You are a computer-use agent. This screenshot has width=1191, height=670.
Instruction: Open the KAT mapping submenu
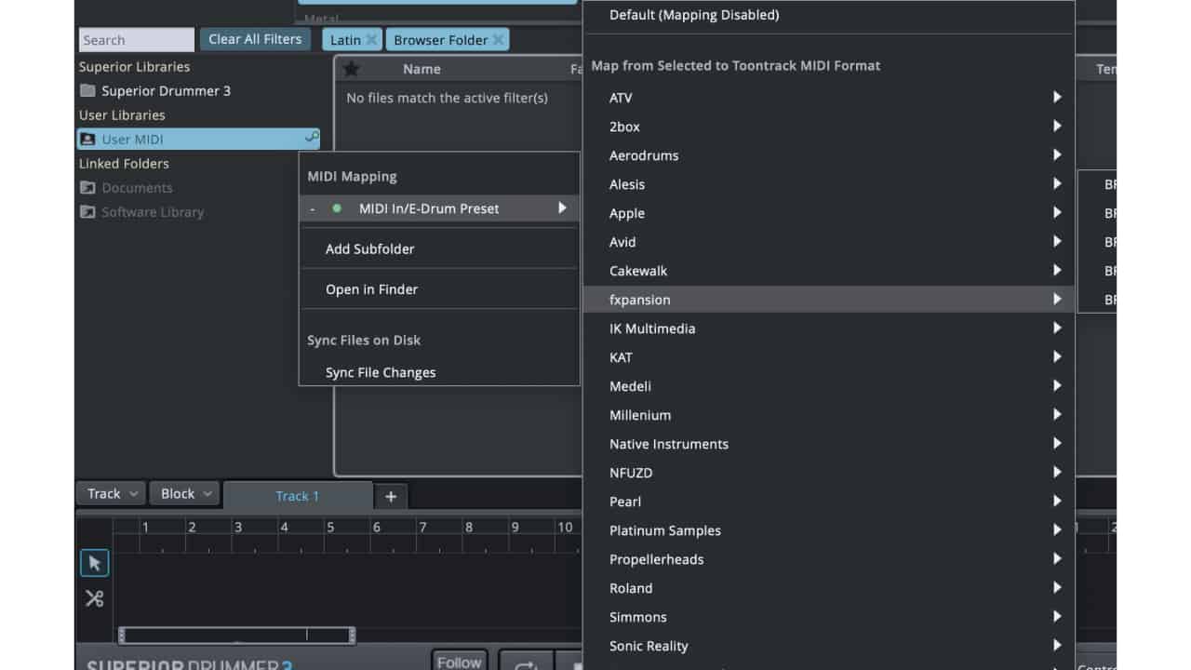829,357
